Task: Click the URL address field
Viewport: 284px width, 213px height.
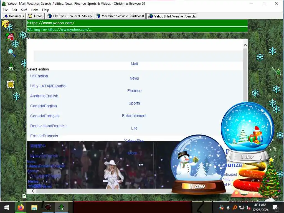Action: coord(137,23)
